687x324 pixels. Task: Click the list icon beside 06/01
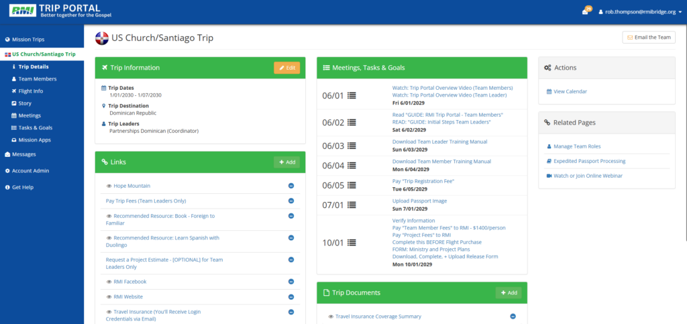(x=352, y=95)
